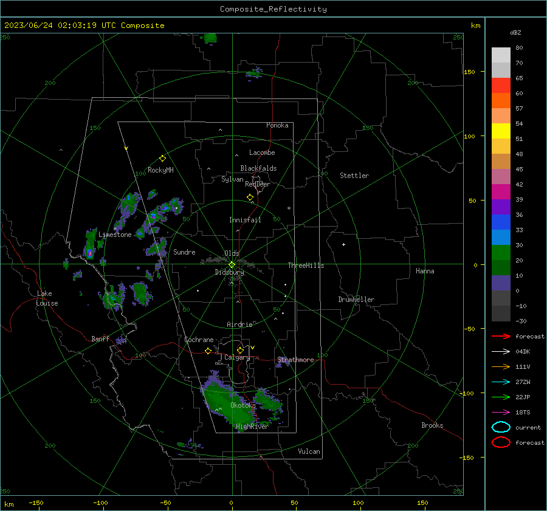The width and height of the screenshot is (547, 511).
Task: Click the Drumheller label
Action: [x=356, y=300]
